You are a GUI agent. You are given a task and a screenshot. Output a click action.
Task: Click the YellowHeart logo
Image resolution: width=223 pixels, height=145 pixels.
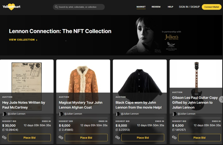tap(11, 7)
